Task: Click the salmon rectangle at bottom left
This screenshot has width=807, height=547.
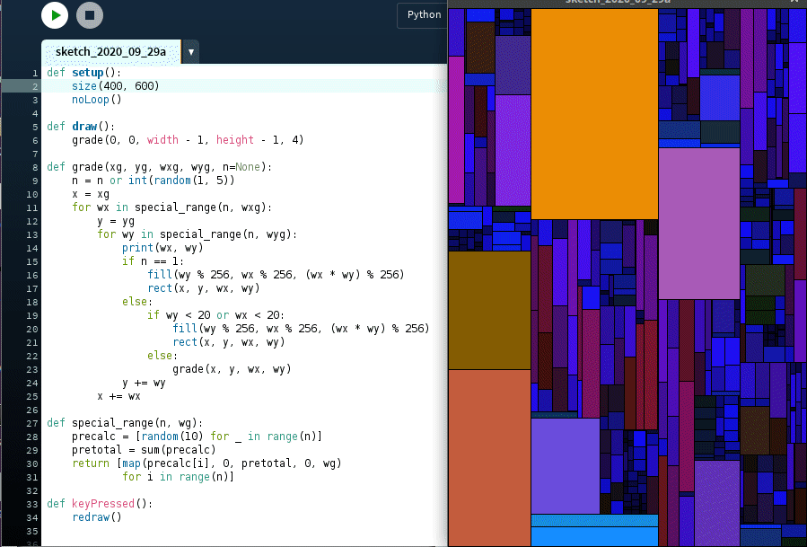Action: point(488,456)
